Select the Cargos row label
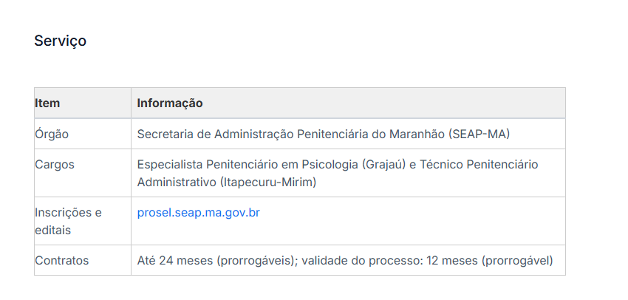Viewport: 628px width, 300px height. 55,164
